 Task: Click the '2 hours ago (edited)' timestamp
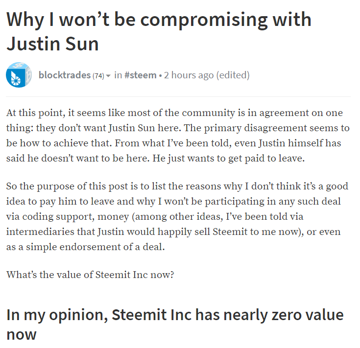(207, 75)
